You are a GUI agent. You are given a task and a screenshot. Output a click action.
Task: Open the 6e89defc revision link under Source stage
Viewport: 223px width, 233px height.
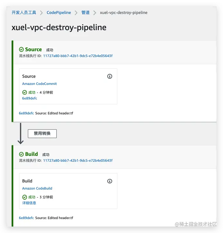coord(26,113)
